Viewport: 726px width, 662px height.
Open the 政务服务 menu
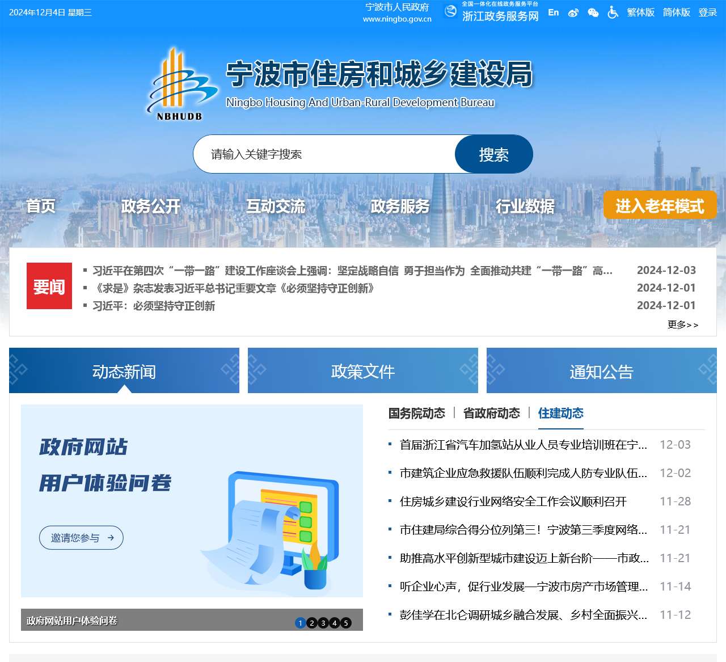(x=400, y=206)
